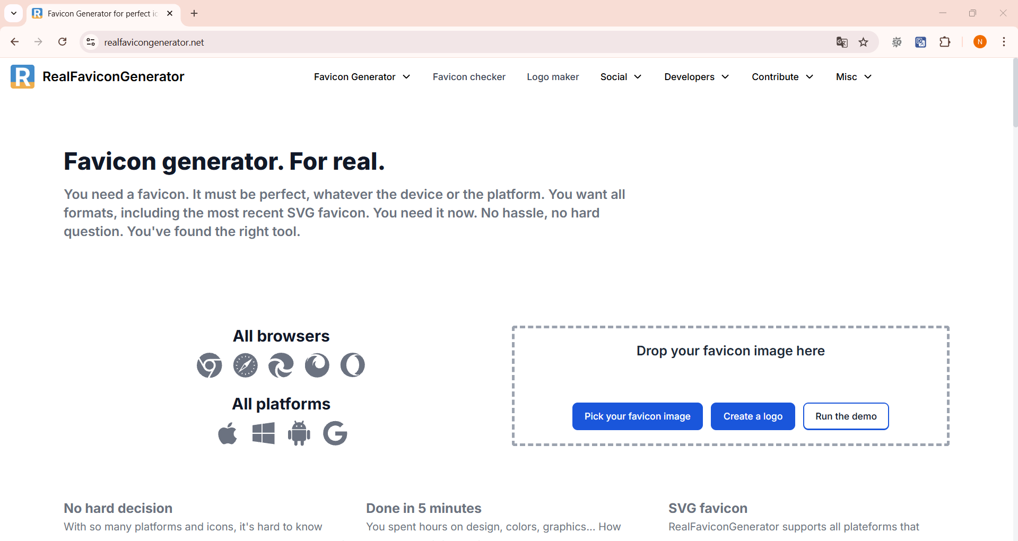Bookmark this page with the star icon
This screenshot has width=1018, height=541.
click(864, 42)
